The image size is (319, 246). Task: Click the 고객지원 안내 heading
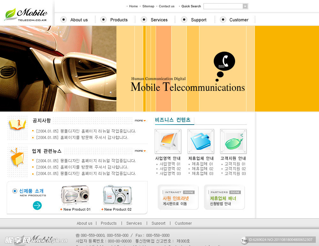[233, 158]
